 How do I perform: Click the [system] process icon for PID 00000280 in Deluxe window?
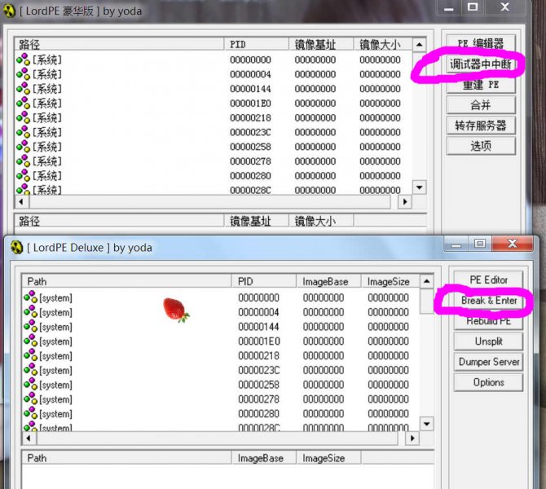coord(31,413)
